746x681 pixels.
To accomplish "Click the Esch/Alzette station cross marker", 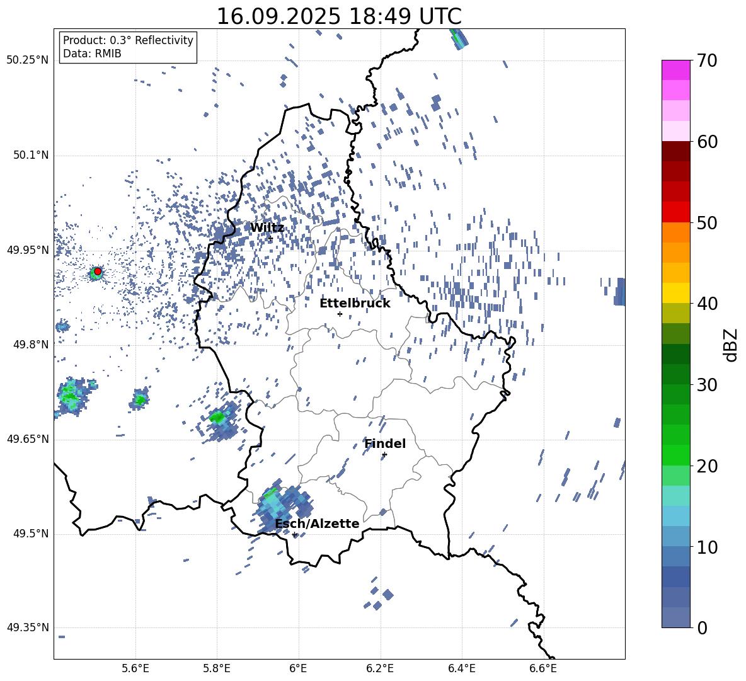I will coord(294,534).
